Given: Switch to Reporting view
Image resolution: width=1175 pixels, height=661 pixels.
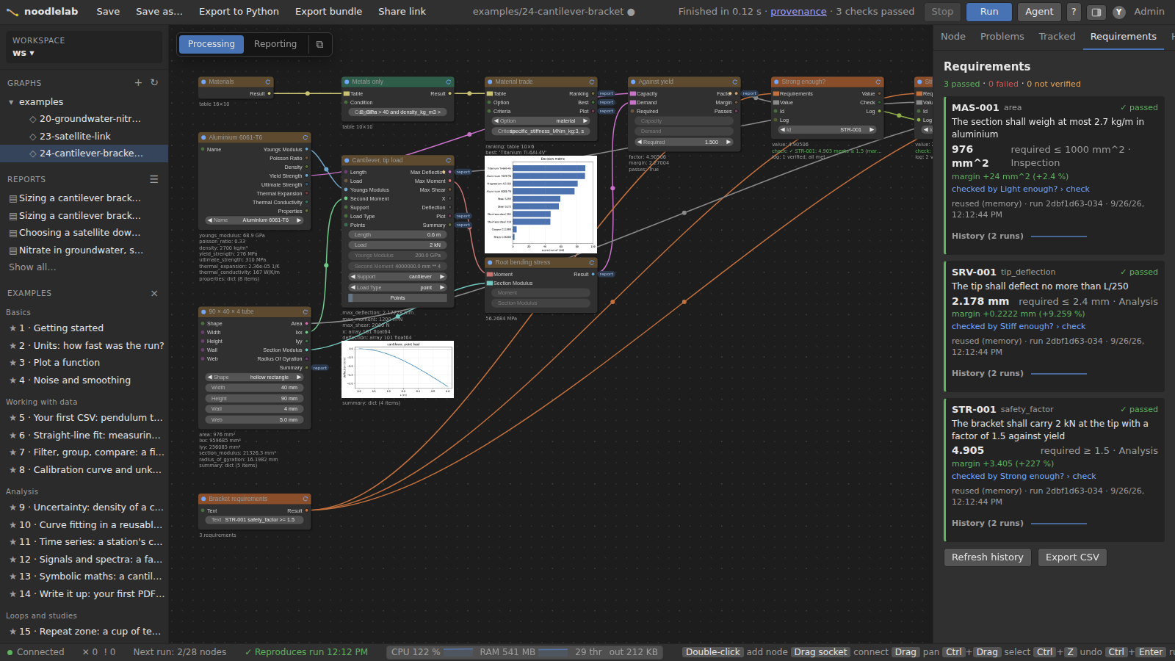Looking at the screenshot, I should coord(275,44).
